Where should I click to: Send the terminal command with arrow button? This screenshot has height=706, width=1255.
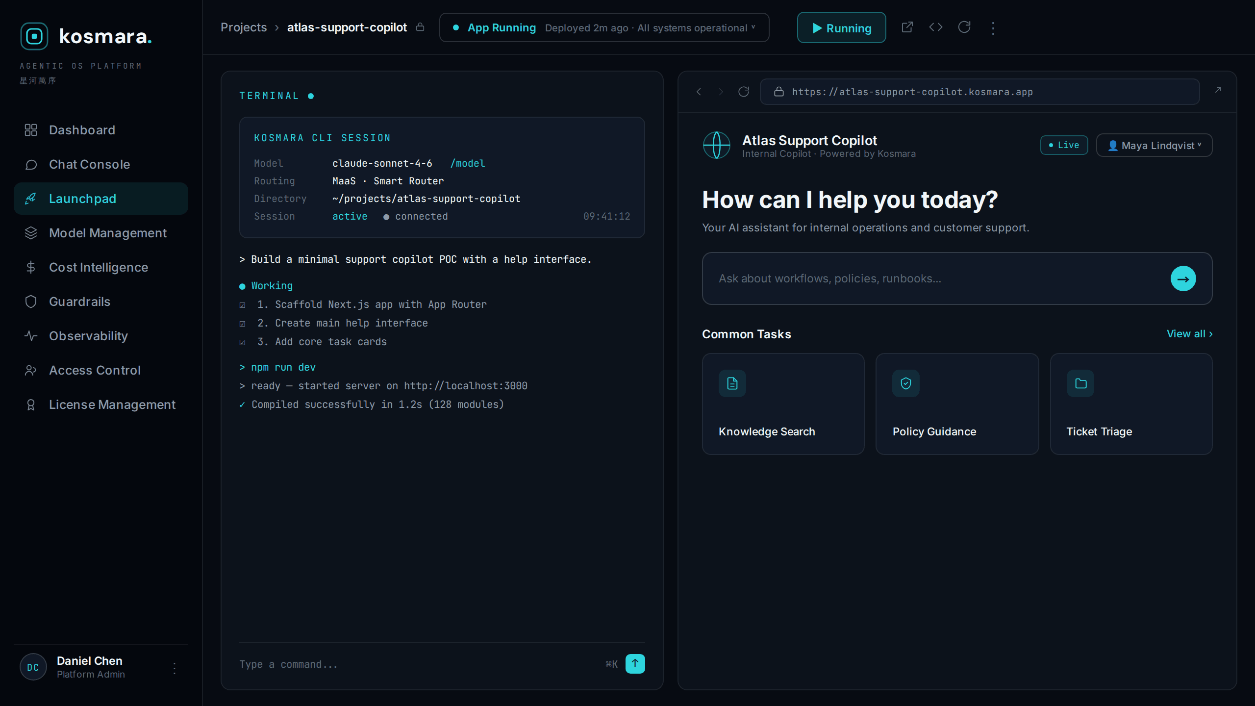[635, 664]
